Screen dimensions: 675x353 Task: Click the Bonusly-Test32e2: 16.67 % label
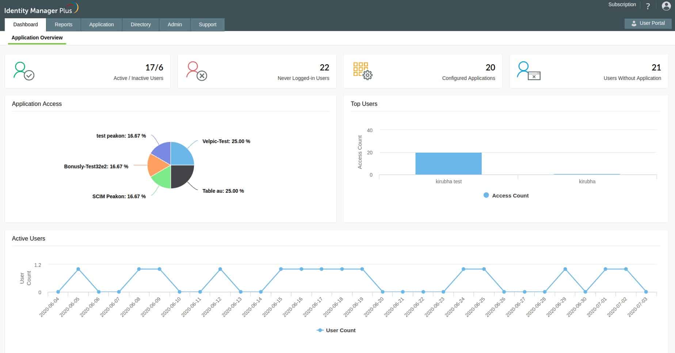(96, 166)
